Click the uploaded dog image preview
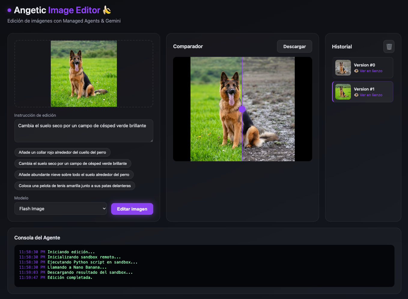The image size is (408, 299). 84,74
